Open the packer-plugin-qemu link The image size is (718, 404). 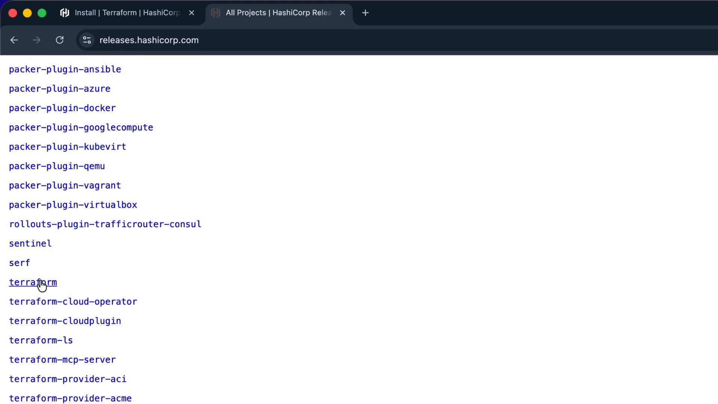(57, 166)
